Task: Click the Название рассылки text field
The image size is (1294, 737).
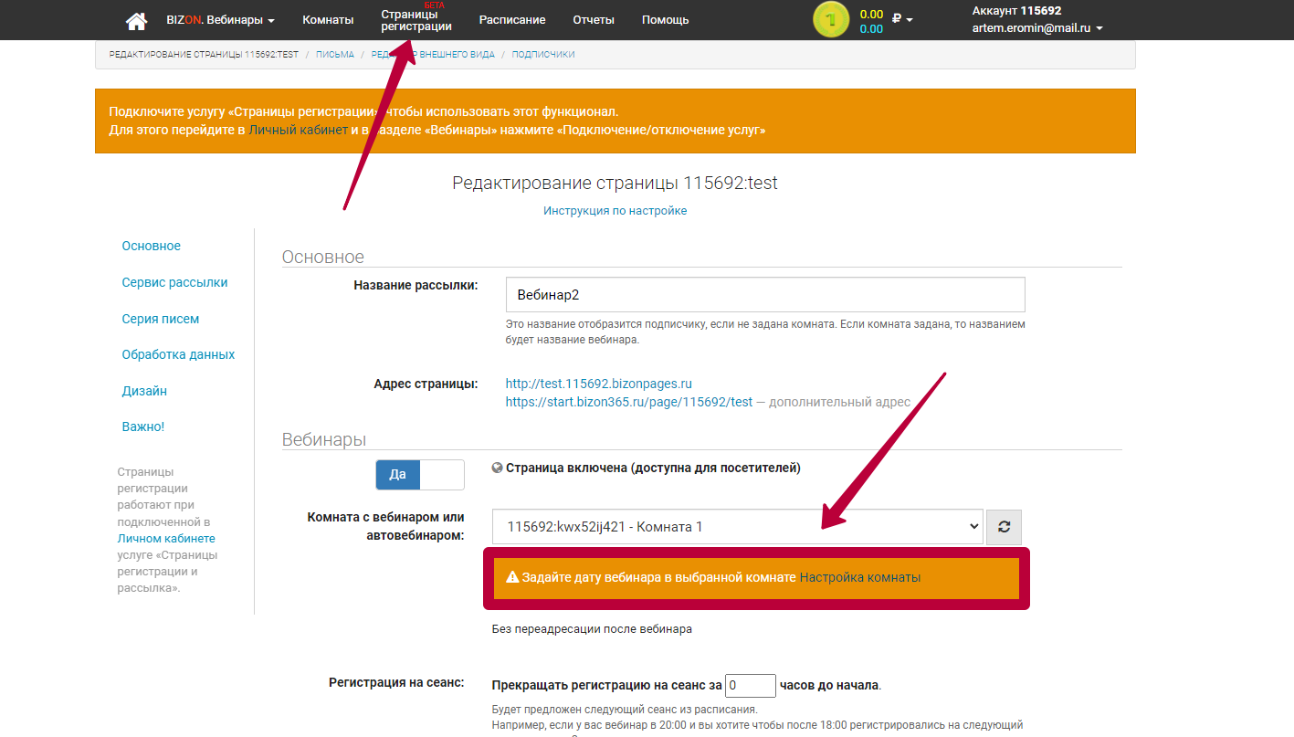Action: [764, 295]
